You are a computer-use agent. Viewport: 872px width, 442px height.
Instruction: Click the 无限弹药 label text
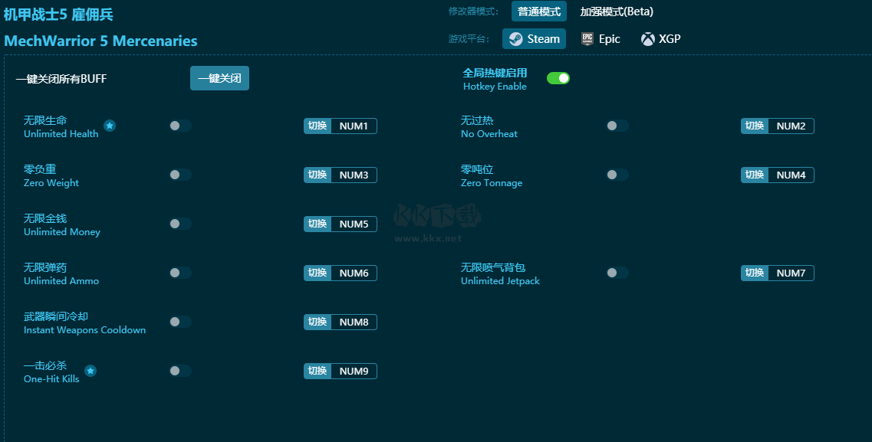tap(45, 267)
